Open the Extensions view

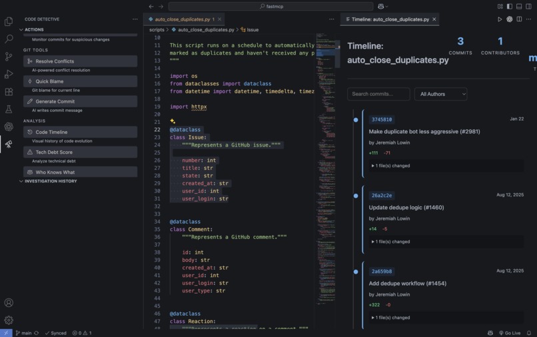[9, 91]
